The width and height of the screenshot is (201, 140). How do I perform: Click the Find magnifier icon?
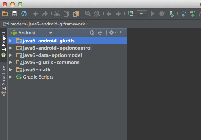click(88, 13)
